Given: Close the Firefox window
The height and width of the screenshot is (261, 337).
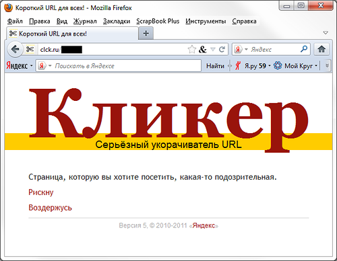Looking at the screenshot, I should click(321, 6).
